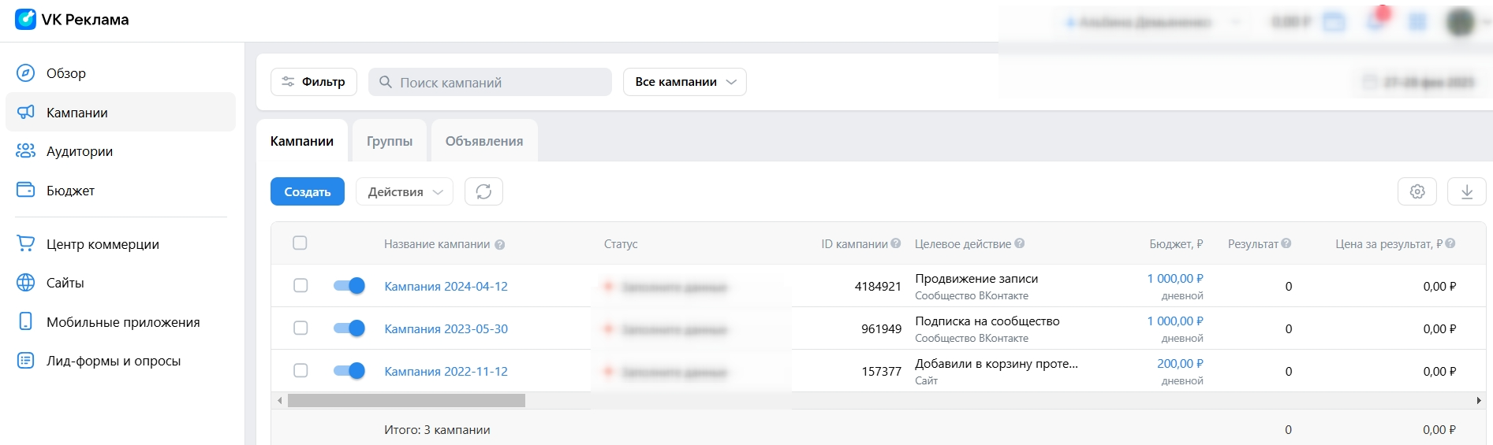
Task: Click the VK Реклама logo
Action: click(72, 20)
